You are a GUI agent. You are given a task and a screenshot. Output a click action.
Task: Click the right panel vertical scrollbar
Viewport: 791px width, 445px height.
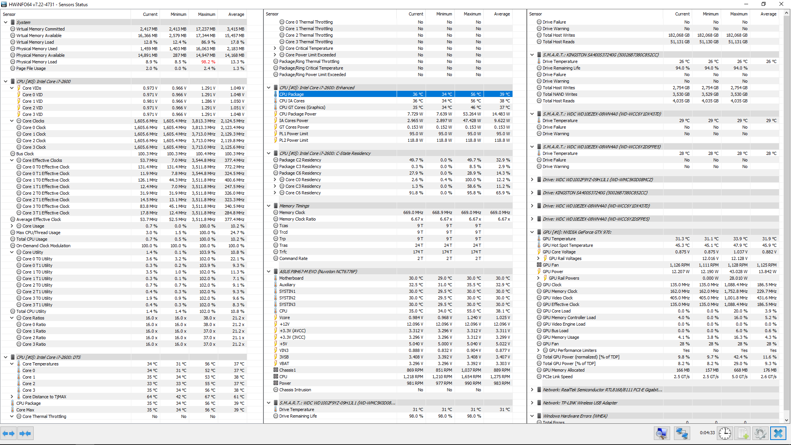tap(786, 212)
